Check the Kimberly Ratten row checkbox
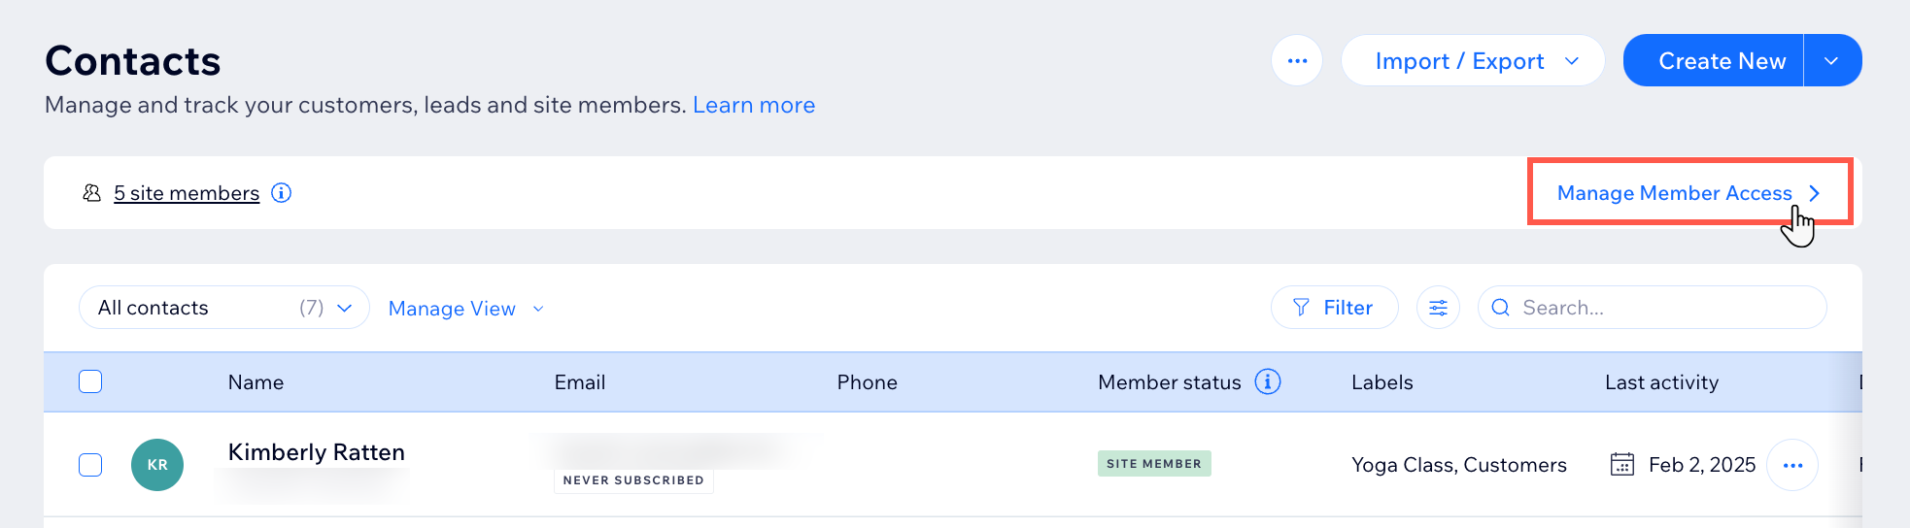The height and width of the screenshot is (528, 1910). coord(90,464)
